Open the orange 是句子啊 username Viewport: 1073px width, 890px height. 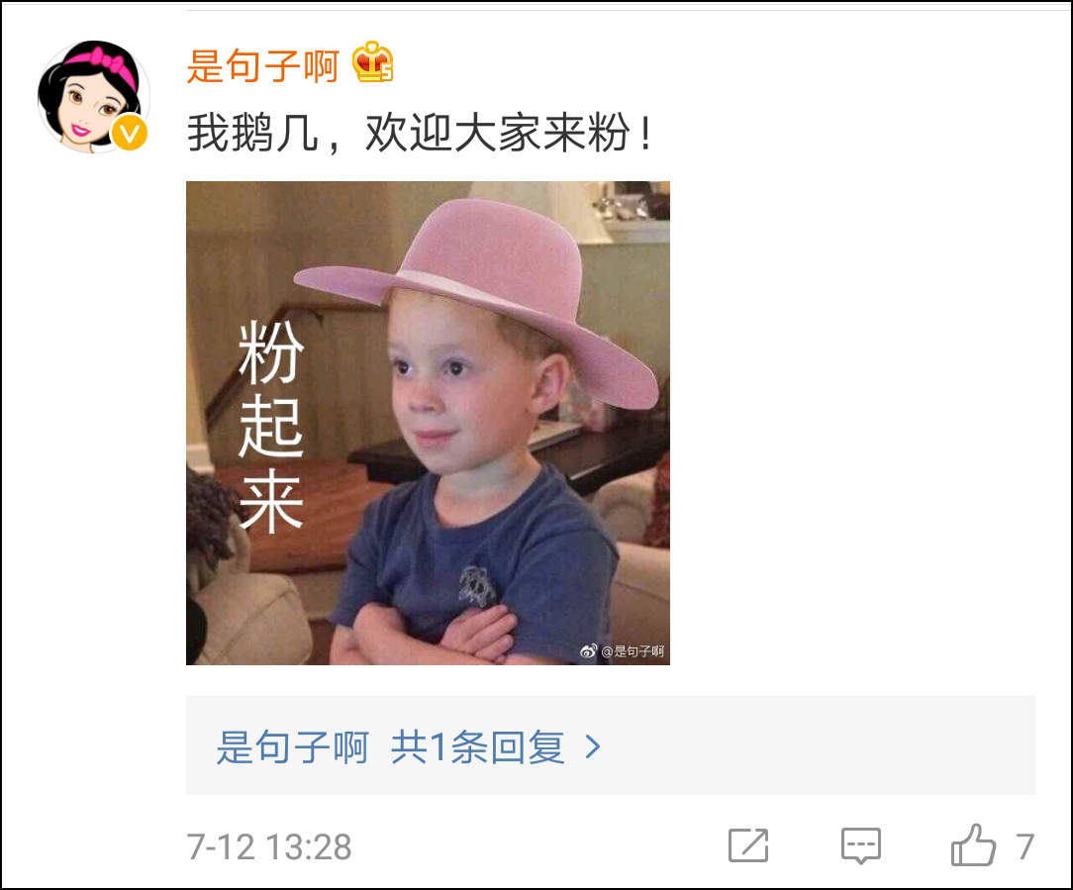pyautogui.click(x=262, y=65)
